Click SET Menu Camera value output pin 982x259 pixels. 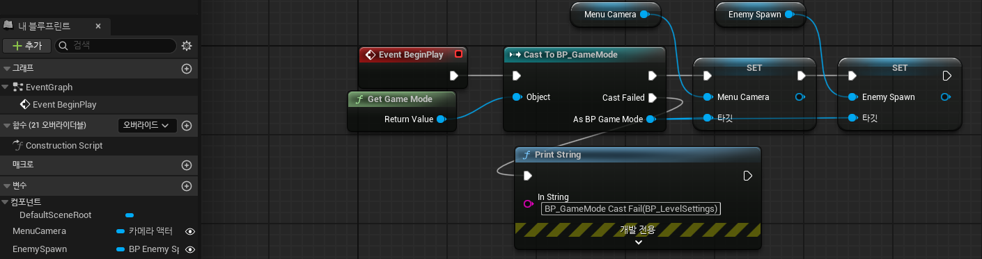click(x=800, y=97)
